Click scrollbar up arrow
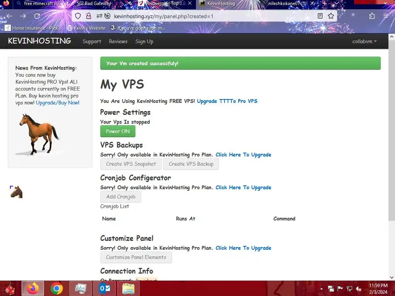The height and width of the screenshot is (296, 395). (392, 37)
